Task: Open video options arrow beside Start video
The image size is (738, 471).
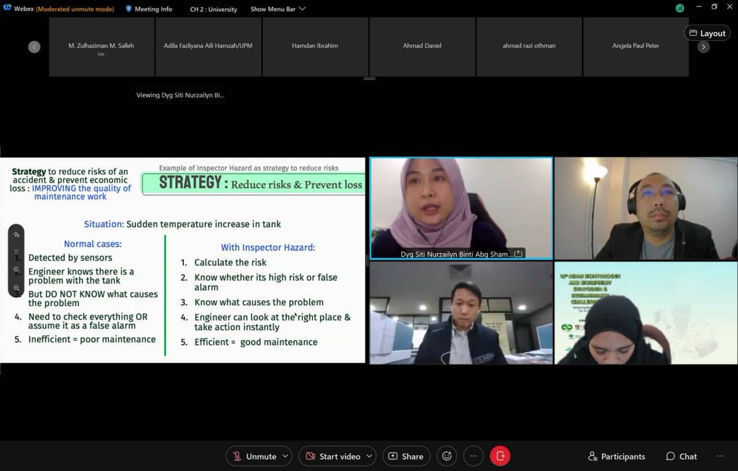Action: [x=369, y=456]
